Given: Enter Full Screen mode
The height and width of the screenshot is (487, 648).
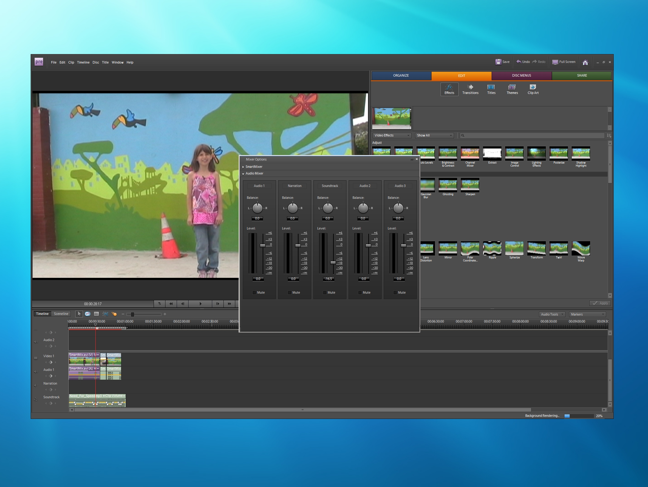Looking at the screenshot, I should click(564, 62).
